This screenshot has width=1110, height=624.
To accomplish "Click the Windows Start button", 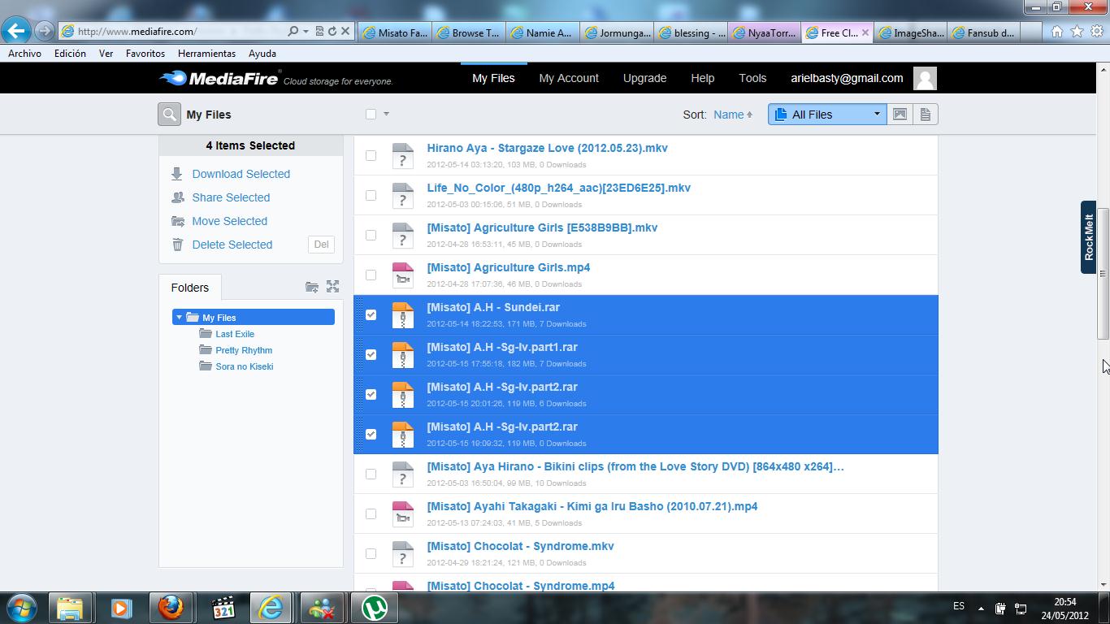I will point(22,608).
